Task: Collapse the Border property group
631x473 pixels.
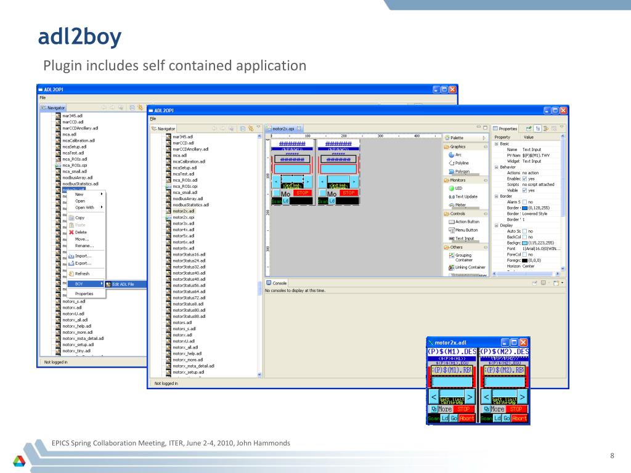Action: (497, 196)
